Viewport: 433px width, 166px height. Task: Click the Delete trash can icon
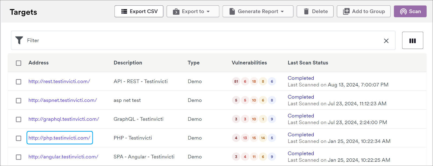click(306, 11)
